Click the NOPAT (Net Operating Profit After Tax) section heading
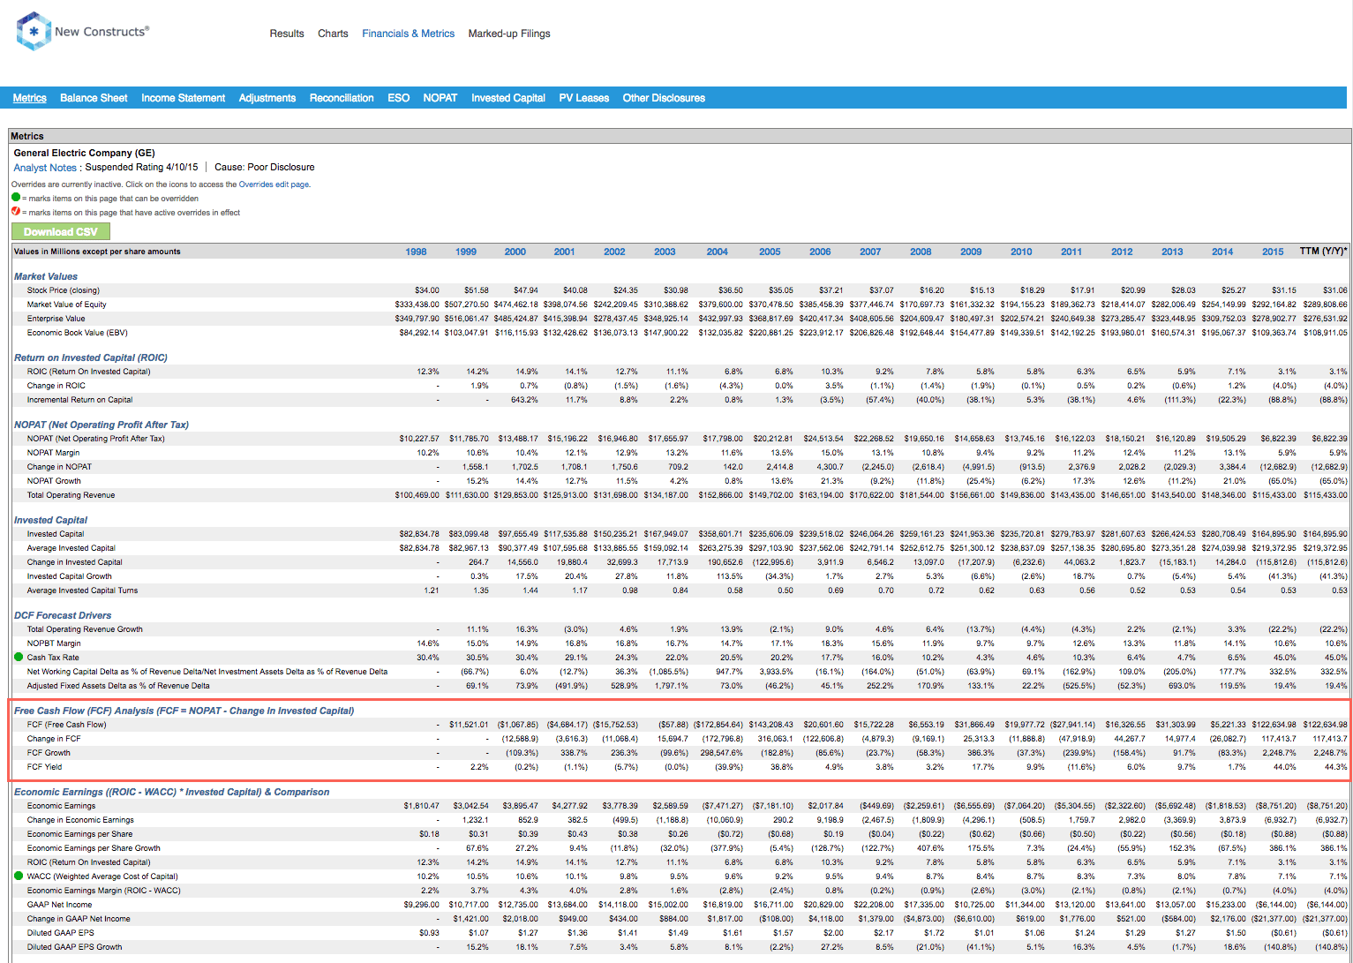Image resolution: width=1353 pixels, height=963 pixels. (101, 425)
